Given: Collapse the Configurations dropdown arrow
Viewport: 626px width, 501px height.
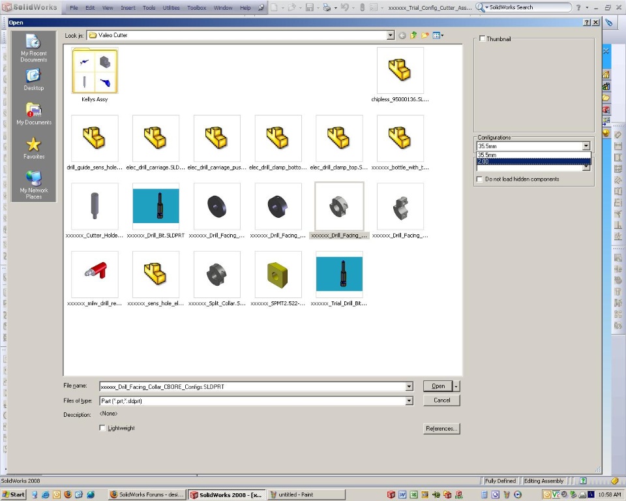Looking at the screenshot, I should coord(586,146).
